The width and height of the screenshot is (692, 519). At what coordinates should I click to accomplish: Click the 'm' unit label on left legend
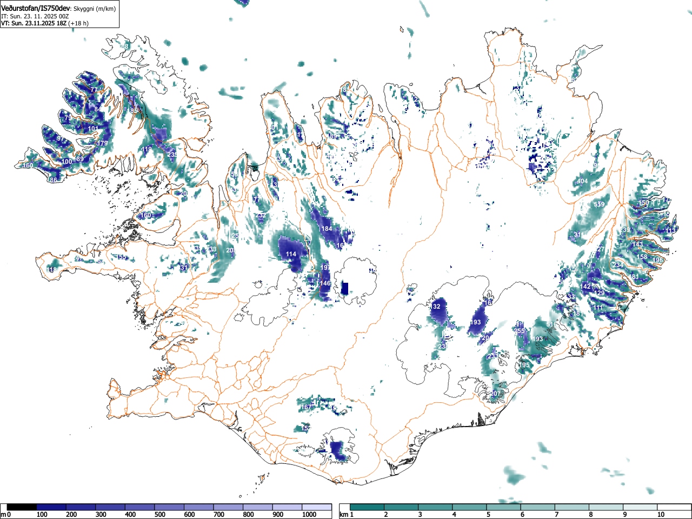(4, 515)
